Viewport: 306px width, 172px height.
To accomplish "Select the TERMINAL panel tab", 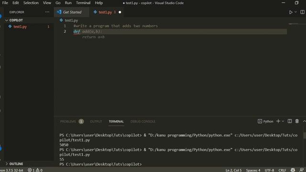I will (x=116, y=121).
